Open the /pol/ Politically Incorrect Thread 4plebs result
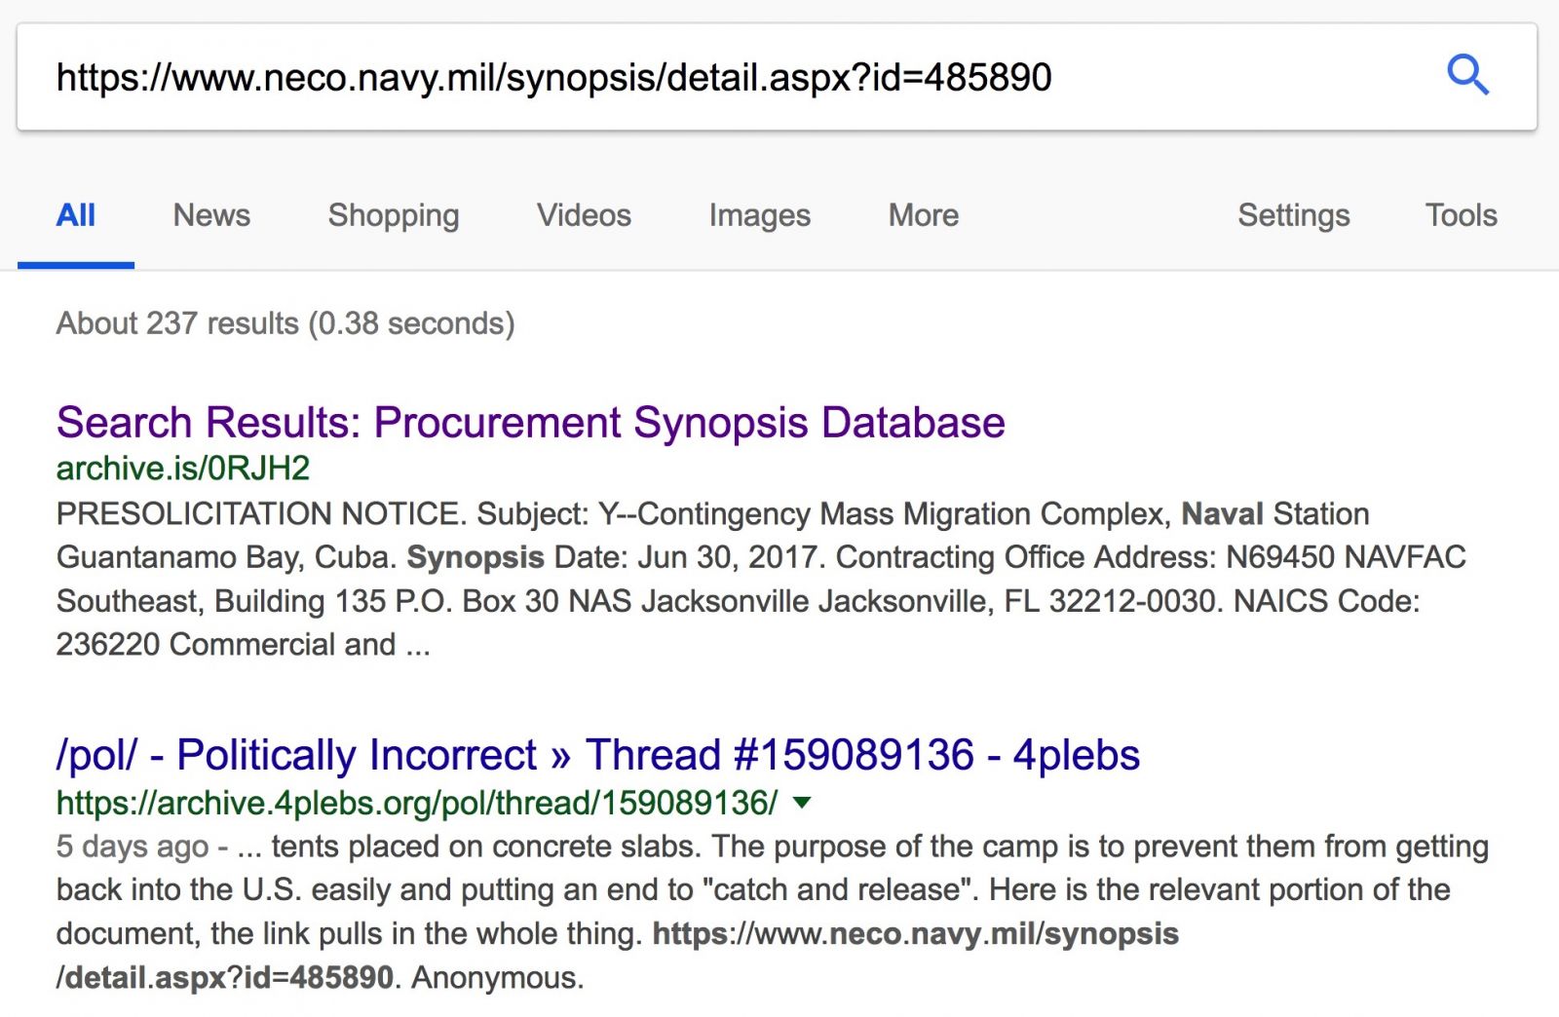Screen dimensions: 1559x1017 tap(598, 755)
